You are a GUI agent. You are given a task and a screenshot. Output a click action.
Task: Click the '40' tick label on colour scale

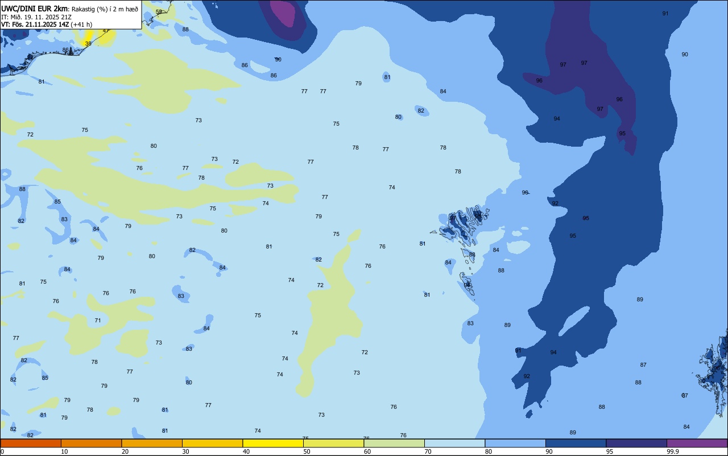pos(246,451)
